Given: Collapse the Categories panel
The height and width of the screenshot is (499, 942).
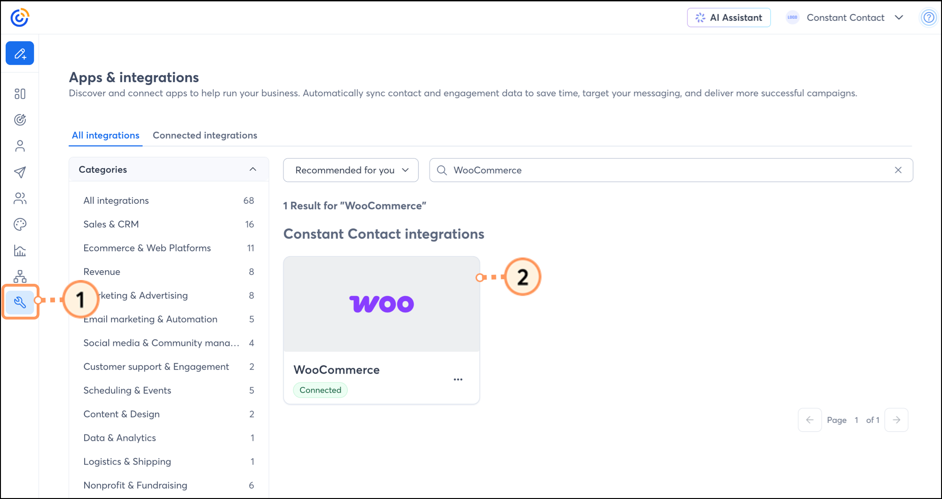Looking at the screenshot, I should coord(253,169).
